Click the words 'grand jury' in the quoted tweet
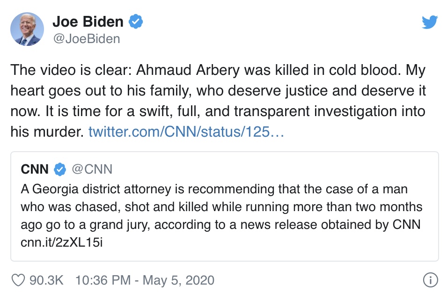The image size is (447, 293). (119, 225)
